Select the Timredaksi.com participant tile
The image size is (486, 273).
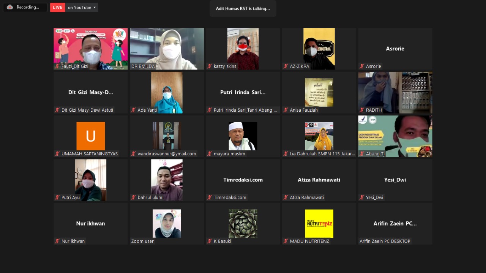(x=243, y=180)
